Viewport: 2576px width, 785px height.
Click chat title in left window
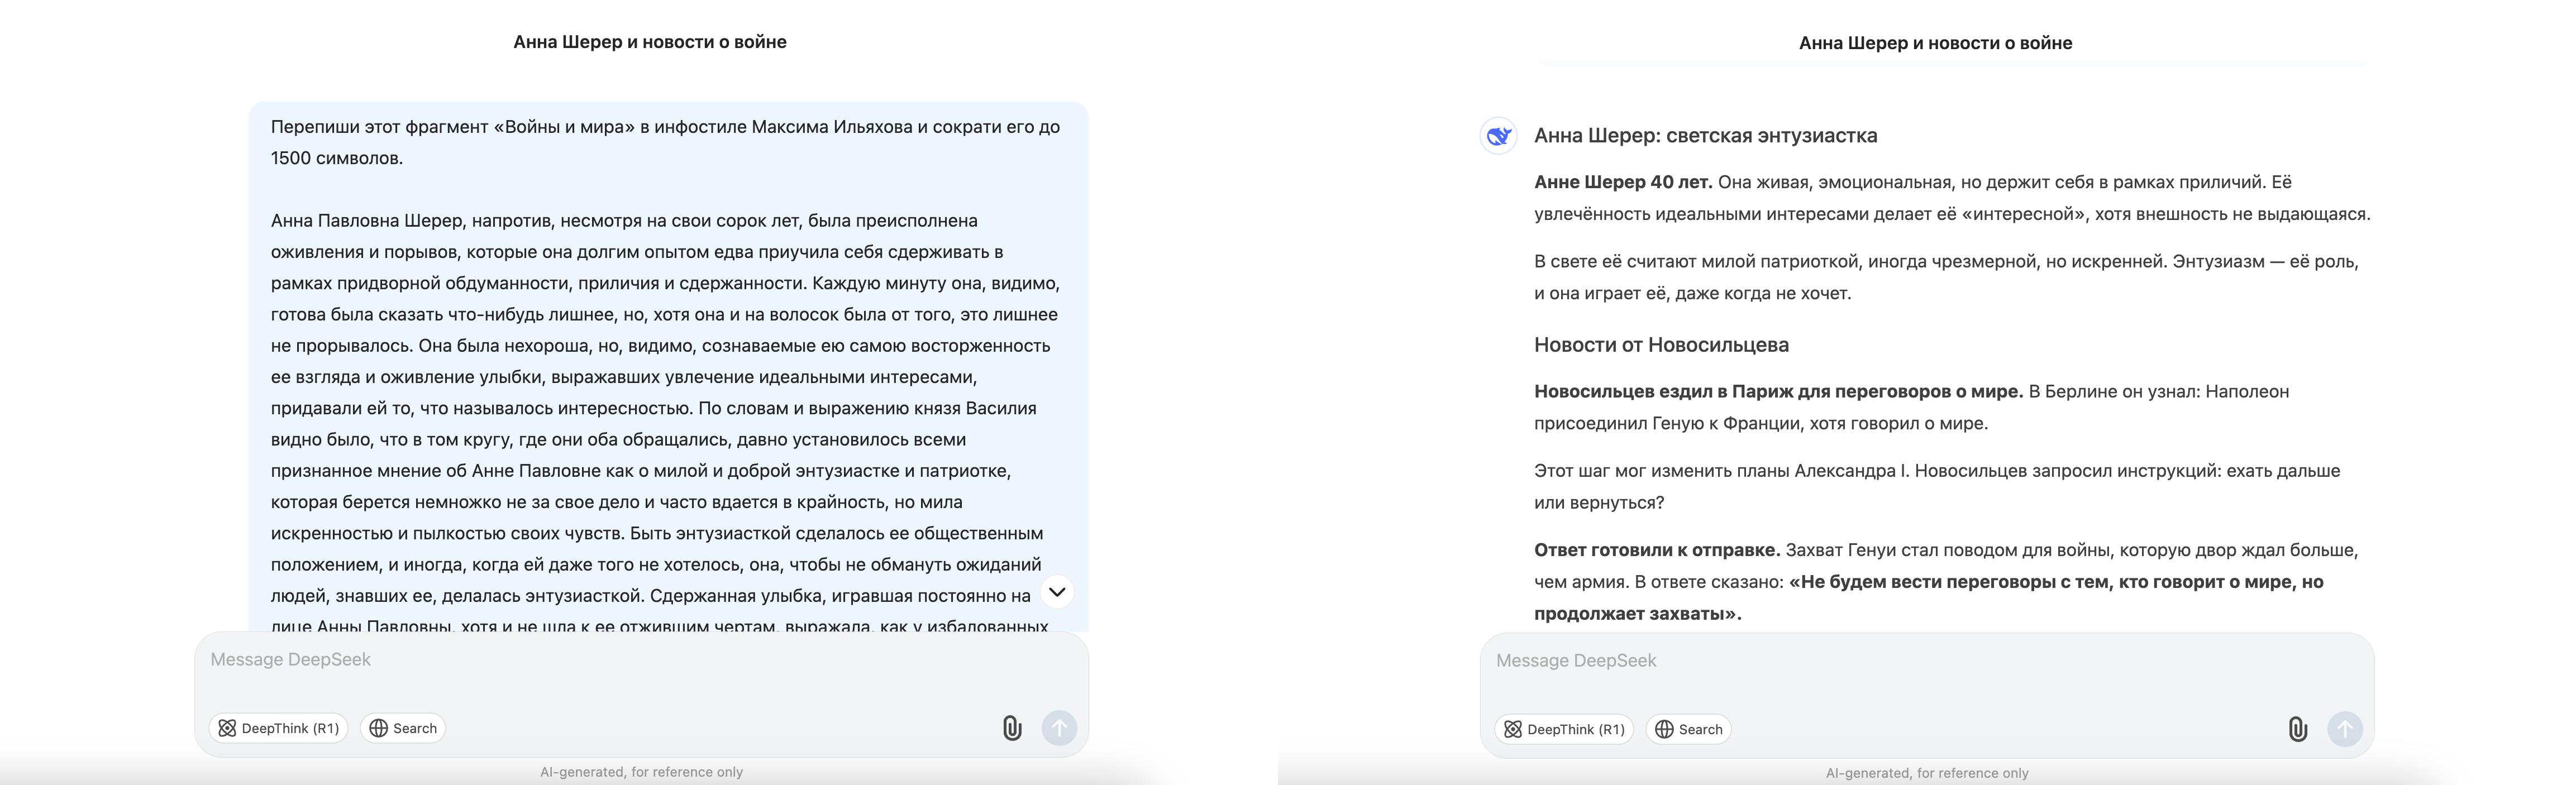pos(650,42)
